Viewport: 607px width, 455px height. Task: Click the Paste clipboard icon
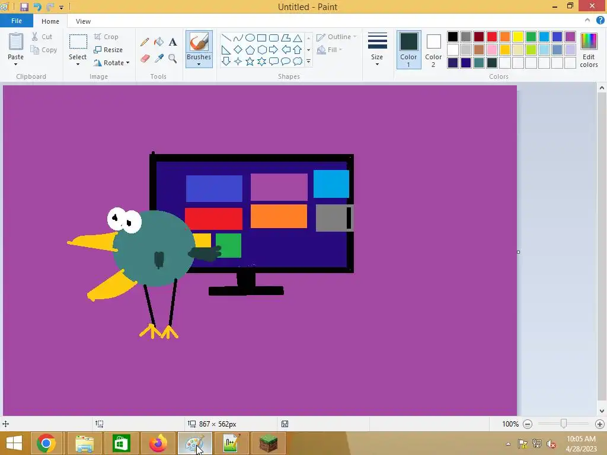[x=16, y=42]
